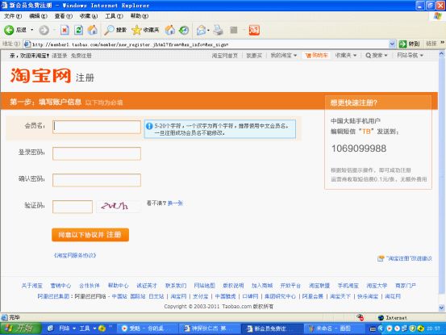
Task: Focus the 会员名 input field
Action: click(97, 127)
